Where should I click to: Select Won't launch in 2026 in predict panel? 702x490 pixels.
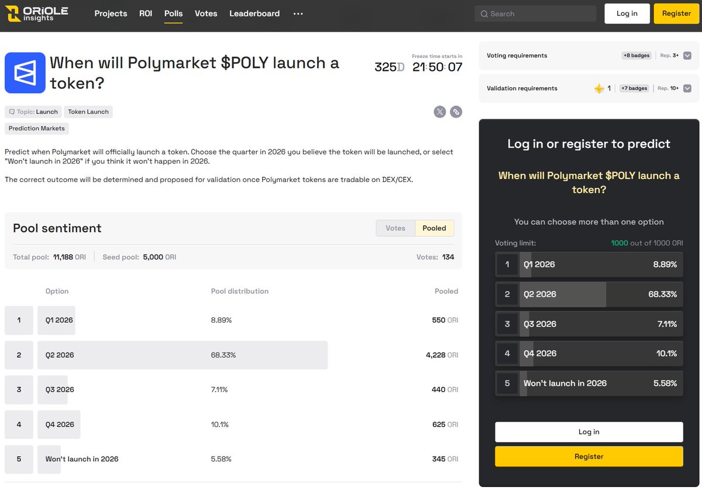tap(589, 383)
